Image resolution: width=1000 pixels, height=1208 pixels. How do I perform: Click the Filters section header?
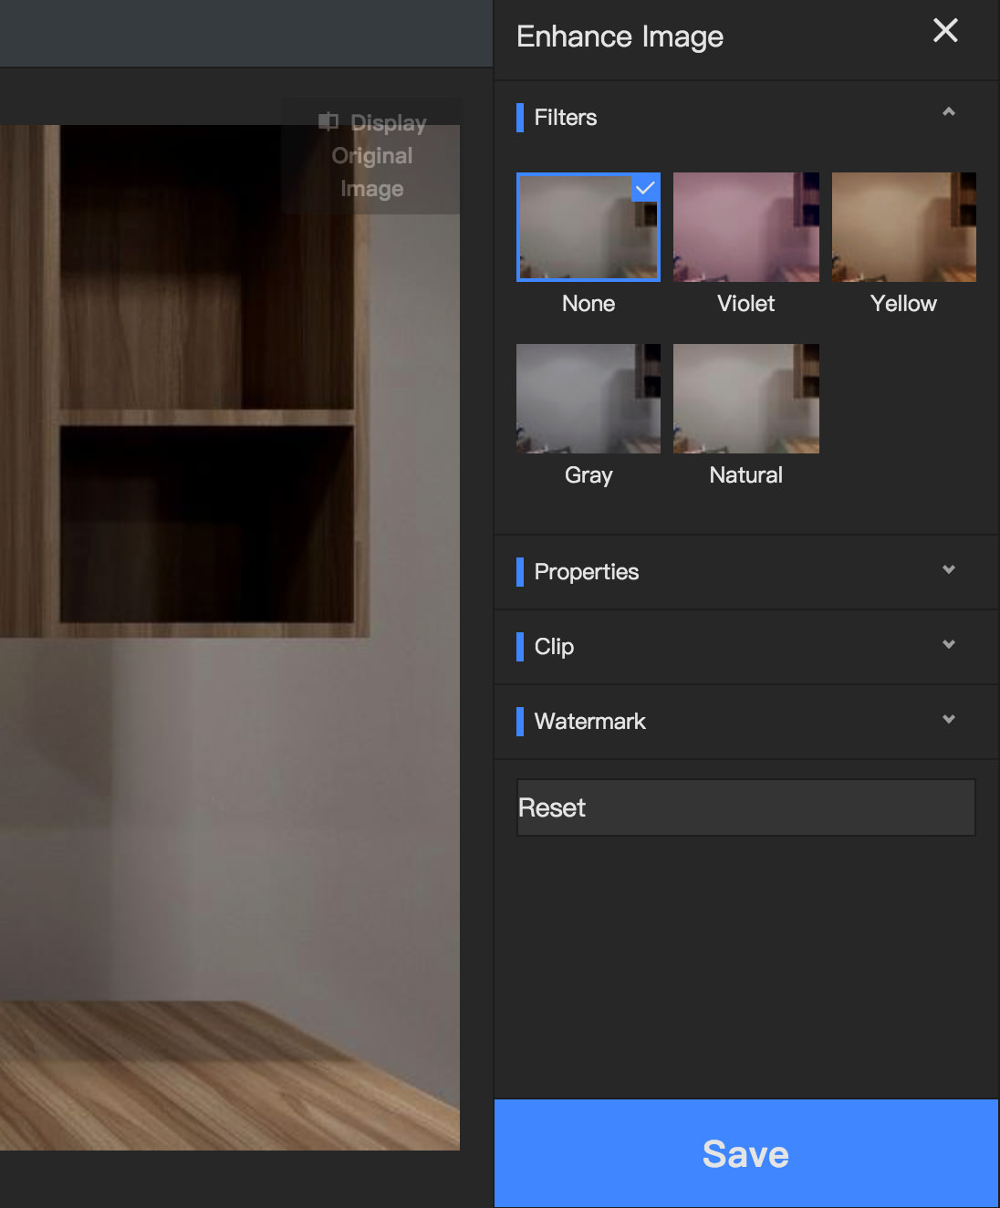(566, 117)
